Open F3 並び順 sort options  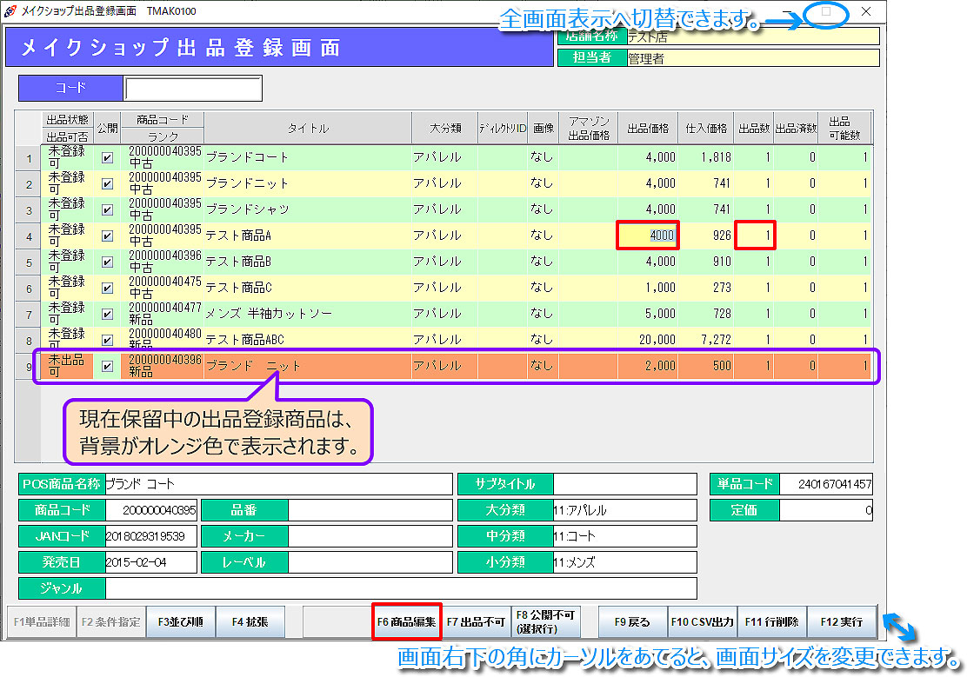click(180, 622)
